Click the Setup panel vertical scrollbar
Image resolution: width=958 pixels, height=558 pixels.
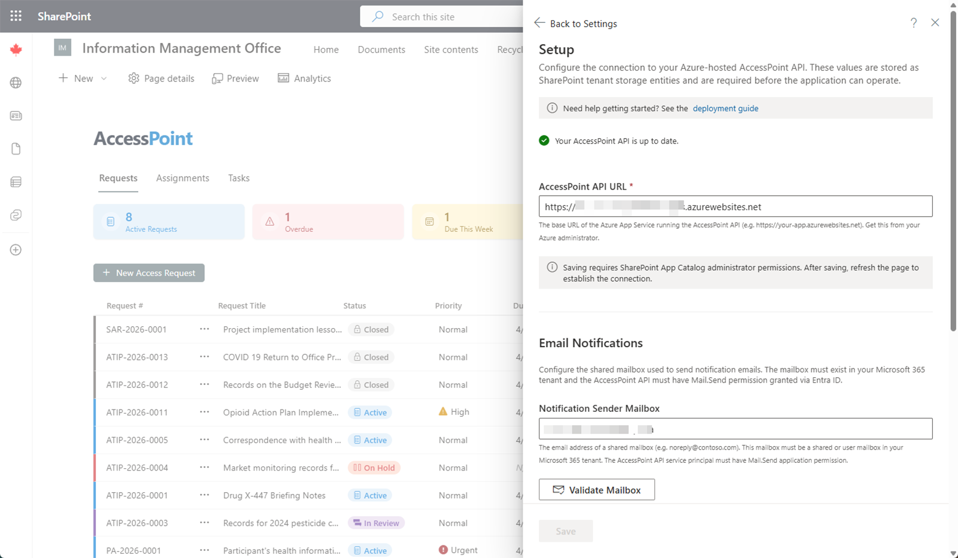tap(953, 180)
